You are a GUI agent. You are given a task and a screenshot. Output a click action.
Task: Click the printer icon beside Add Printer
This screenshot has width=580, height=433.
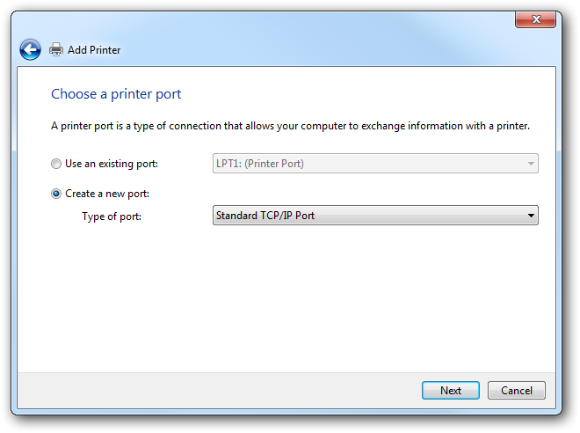56,50
